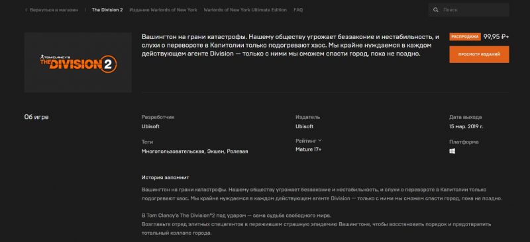
Task: Click the Ubisoft publisher name
Action: click(x=304, y=126)
